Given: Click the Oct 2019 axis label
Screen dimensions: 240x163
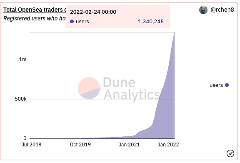Looking at the screenshot, I should click(80, 145).
